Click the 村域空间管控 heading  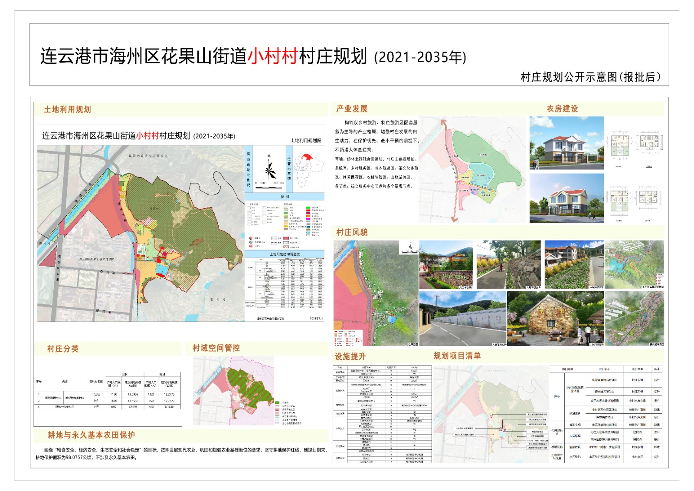point(216,348)
